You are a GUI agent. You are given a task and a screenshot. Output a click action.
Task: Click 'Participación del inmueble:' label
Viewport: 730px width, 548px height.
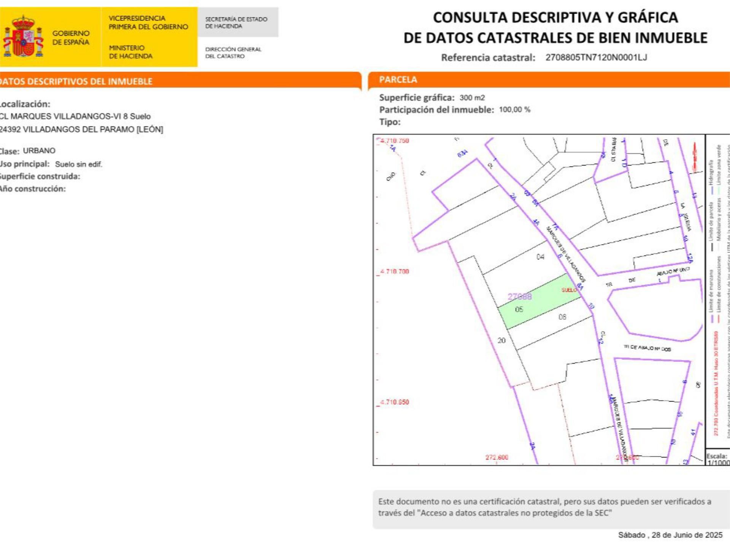[436, 110]
